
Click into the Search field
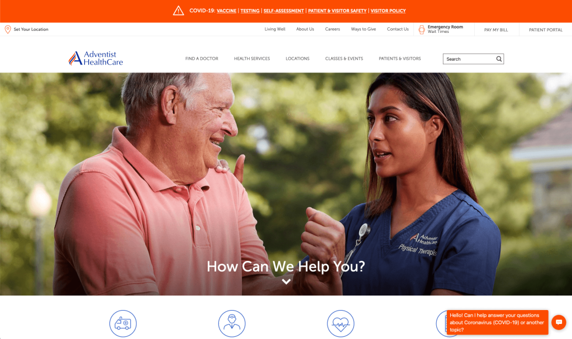coord(469,59)
